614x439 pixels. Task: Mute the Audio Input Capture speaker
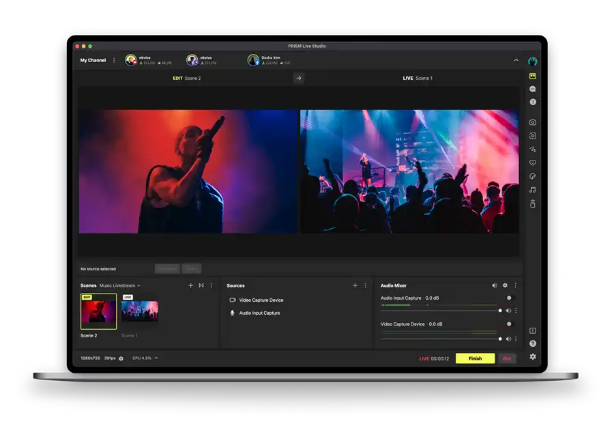pos(508,311)
